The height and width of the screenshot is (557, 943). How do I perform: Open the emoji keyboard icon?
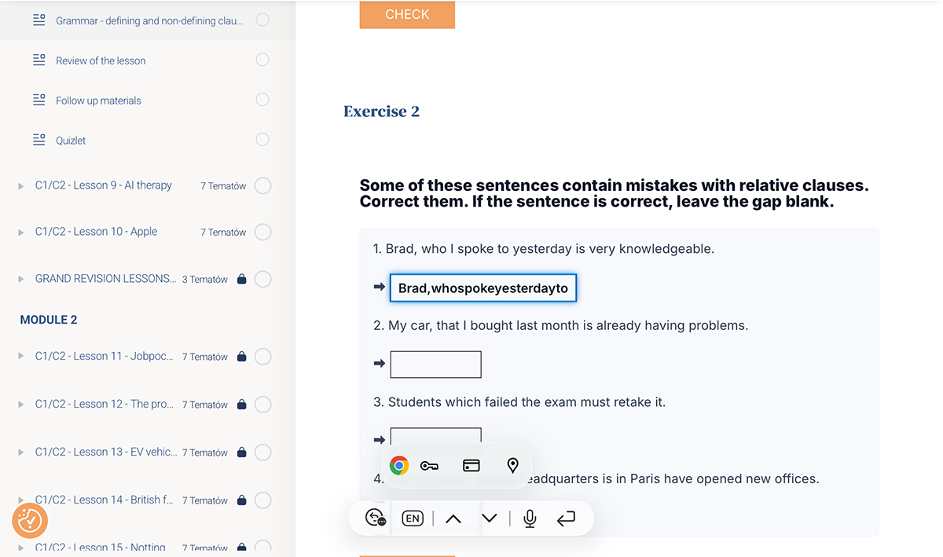coord(376,518)
